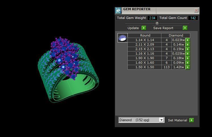Viewport: 212px width, 137px height.
Task: Select the 2.15 X 2.13 size cell
Action: tap(144, 49)
